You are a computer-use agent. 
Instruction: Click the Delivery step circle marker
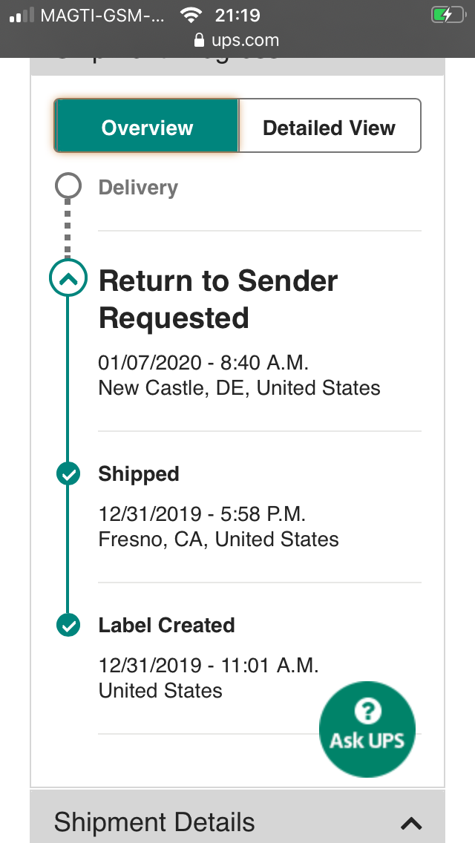pos(68,186)
